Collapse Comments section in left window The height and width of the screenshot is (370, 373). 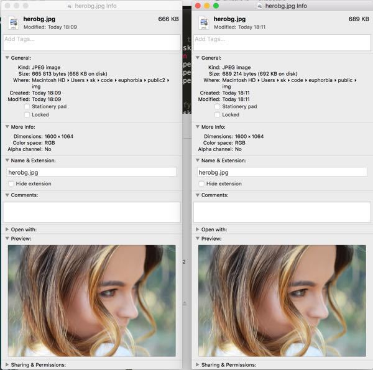pos(7,195)
